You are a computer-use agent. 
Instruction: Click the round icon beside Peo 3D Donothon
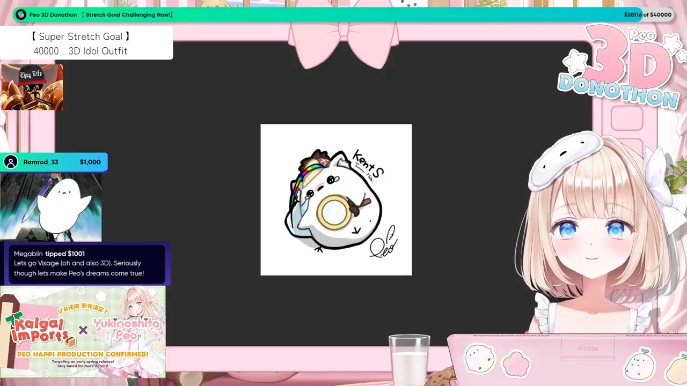[x=21, y=14]
